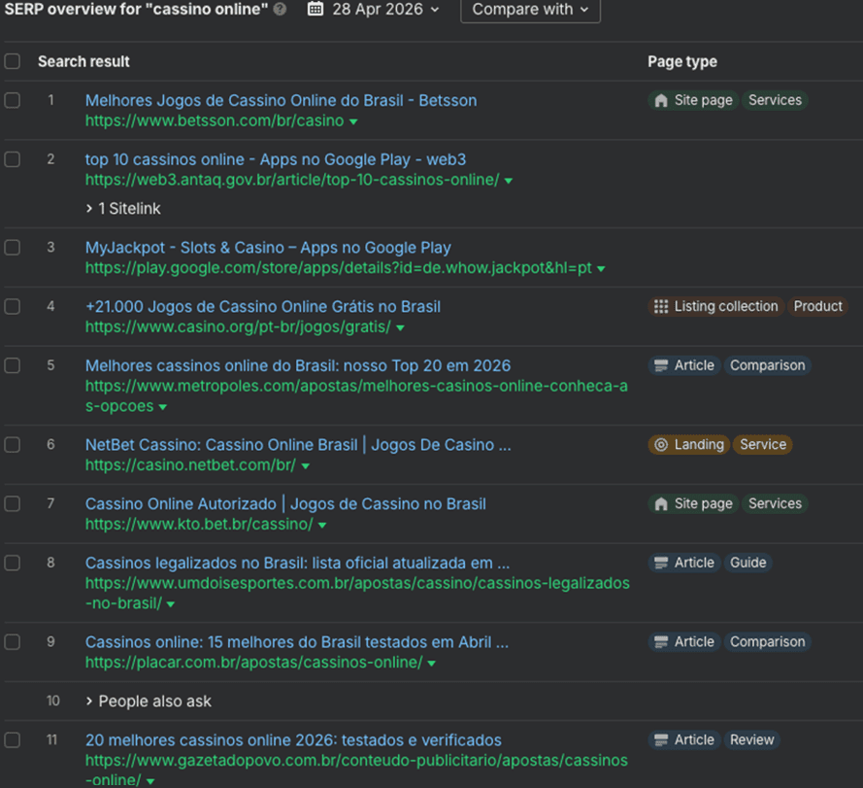The width and height of the screenshot is (863, 788).
Task: Open the NetBet Cassino title
Action: pos(298,445)
